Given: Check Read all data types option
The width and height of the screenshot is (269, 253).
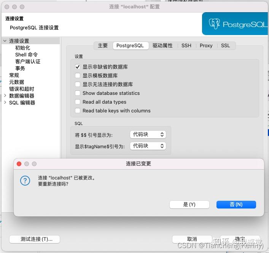Looking at the screenshot, I should [x=78, y=102].
